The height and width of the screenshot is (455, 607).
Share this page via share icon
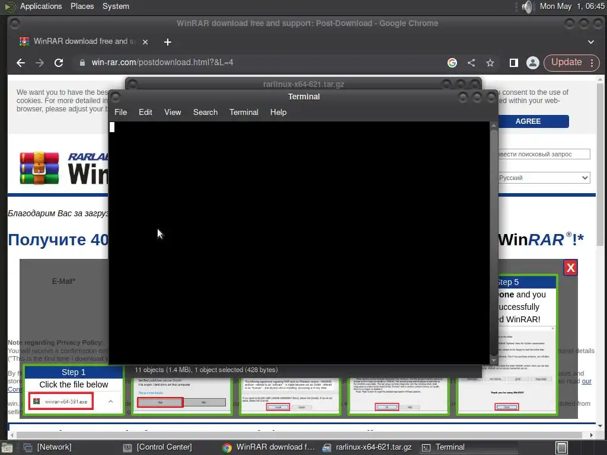471,63
